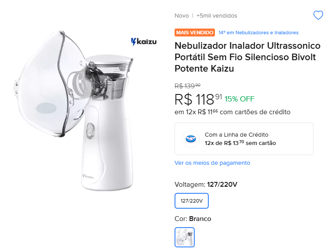This screenshot has height=250, width=332.
Task: Select the 127/220V voltage option
Action: pyautogui.click(x=192, y=201)
